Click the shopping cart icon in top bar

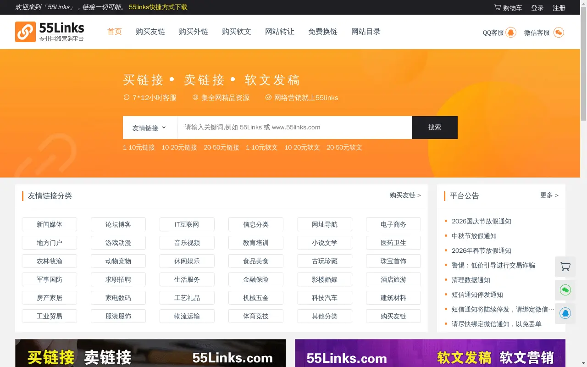tap(498, 7)
